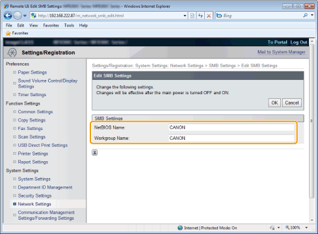
Task: Click the search magnifier icon
Action: [x=306, y=15]
